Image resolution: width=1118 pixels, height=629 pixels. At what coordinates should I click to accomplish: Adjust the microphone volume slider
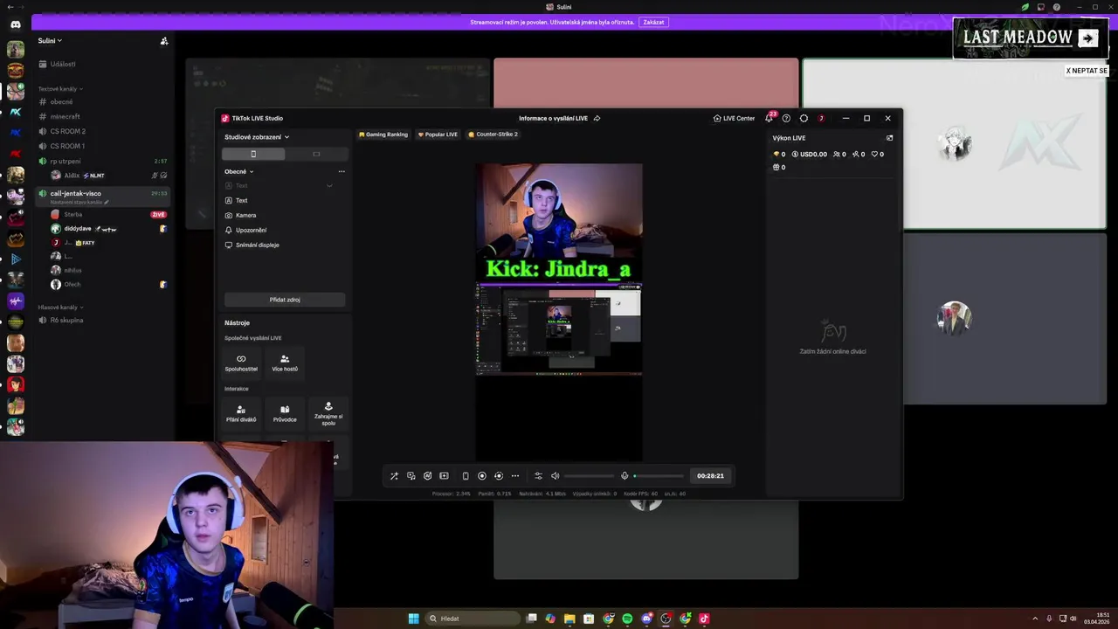click(659, 476)
